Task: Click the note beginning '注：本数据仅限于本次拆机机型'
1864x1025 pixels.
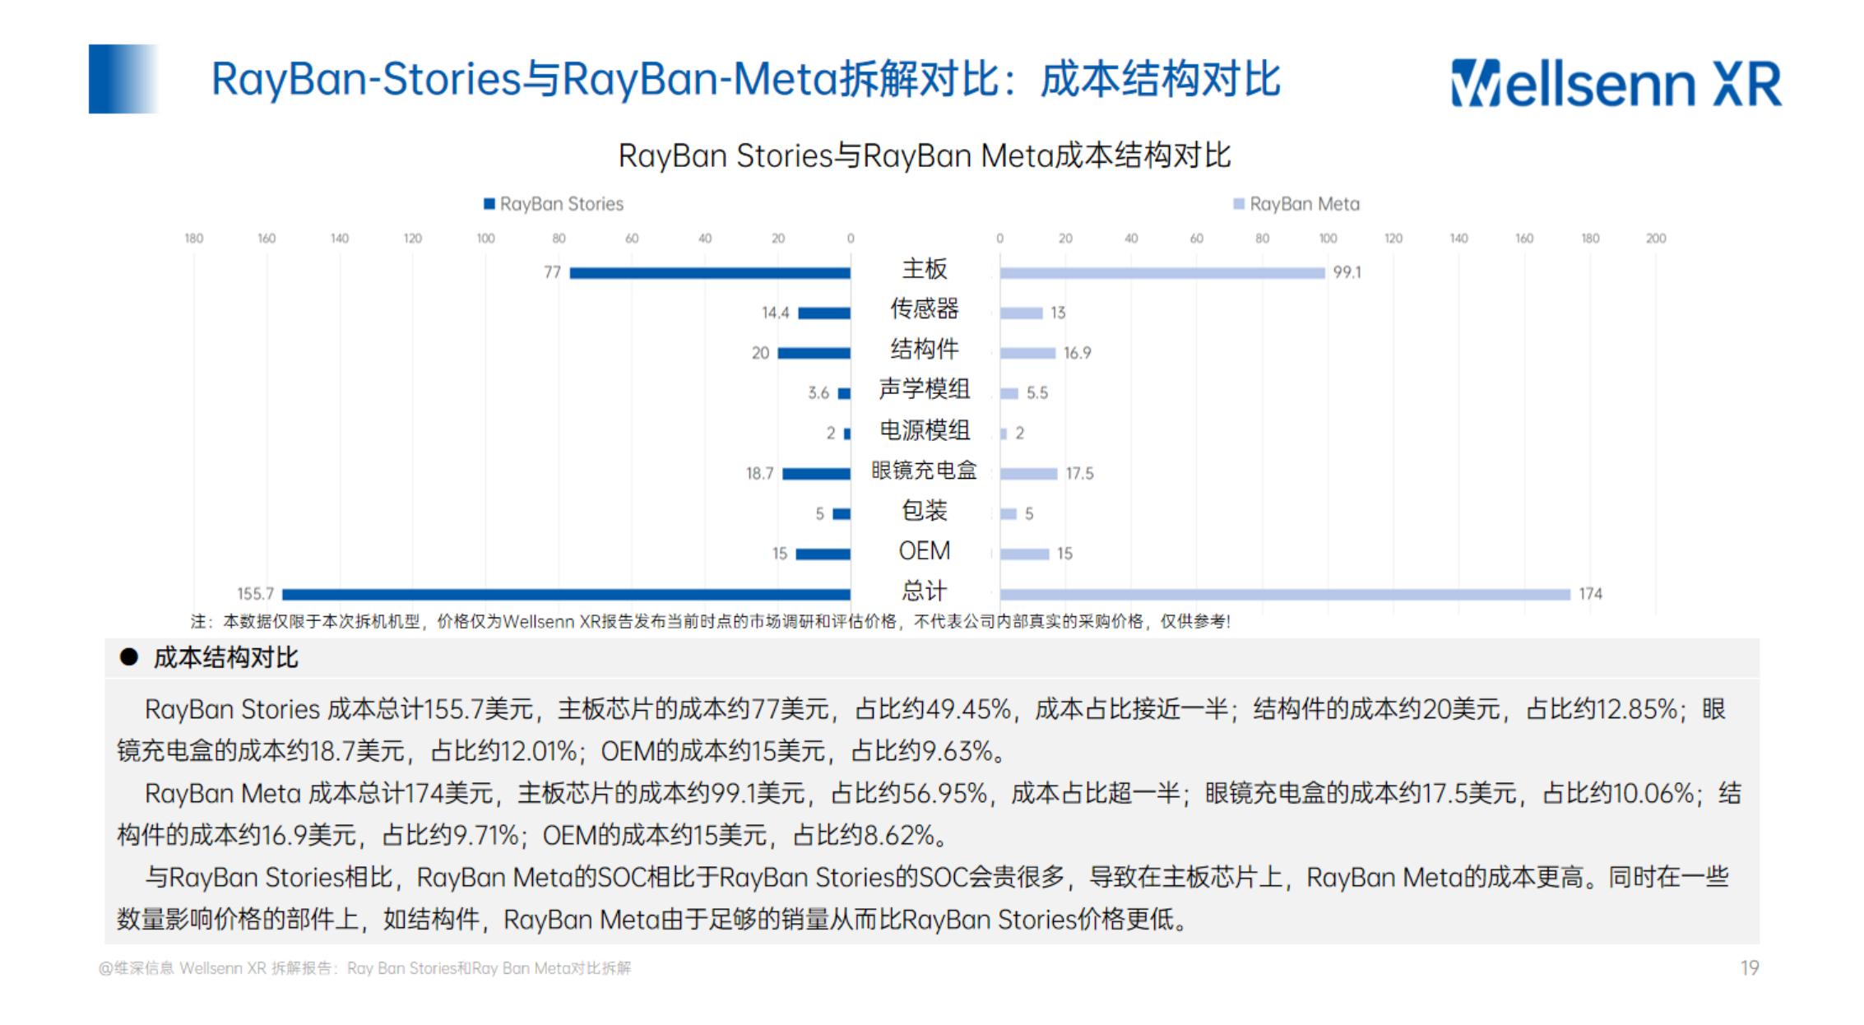Action: coord(711,622)
